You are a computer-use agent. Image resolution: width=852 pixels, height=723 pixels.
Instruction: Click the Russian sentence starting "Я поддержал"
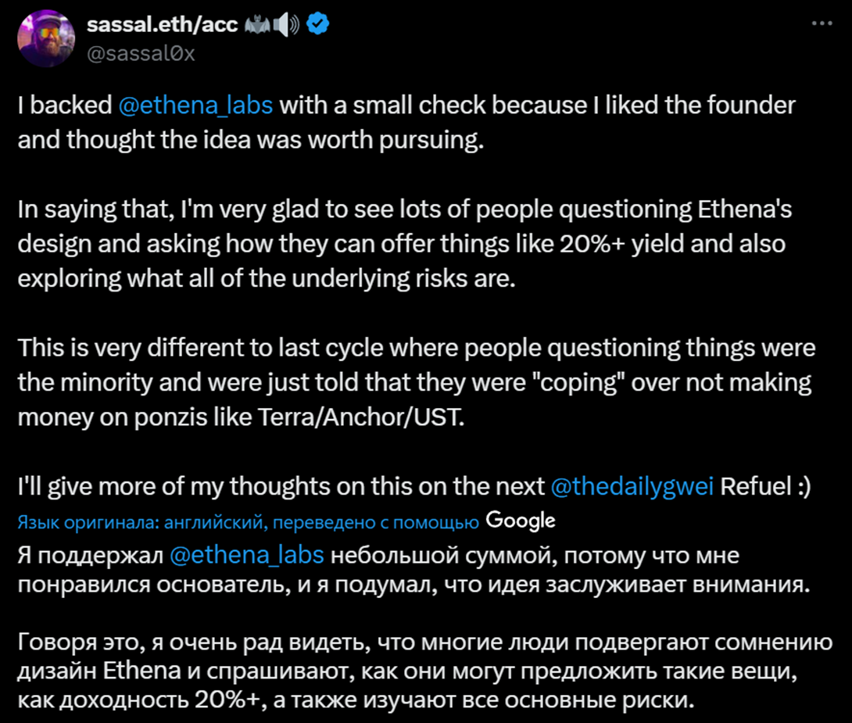point(414,570)
